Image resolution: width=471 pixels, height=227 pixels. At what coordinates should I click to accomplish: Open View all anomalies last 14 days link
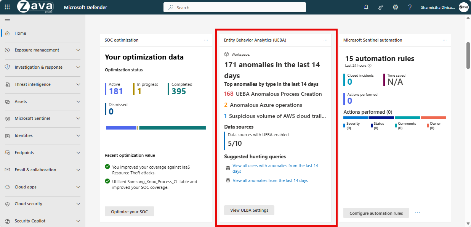(x=270, y=180)
